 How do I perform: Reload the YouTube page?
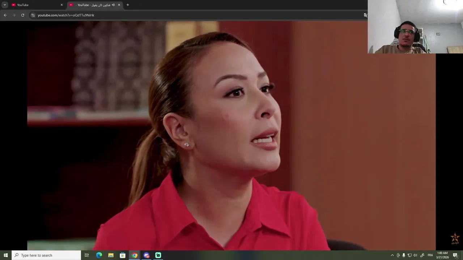tap(23, 15)
